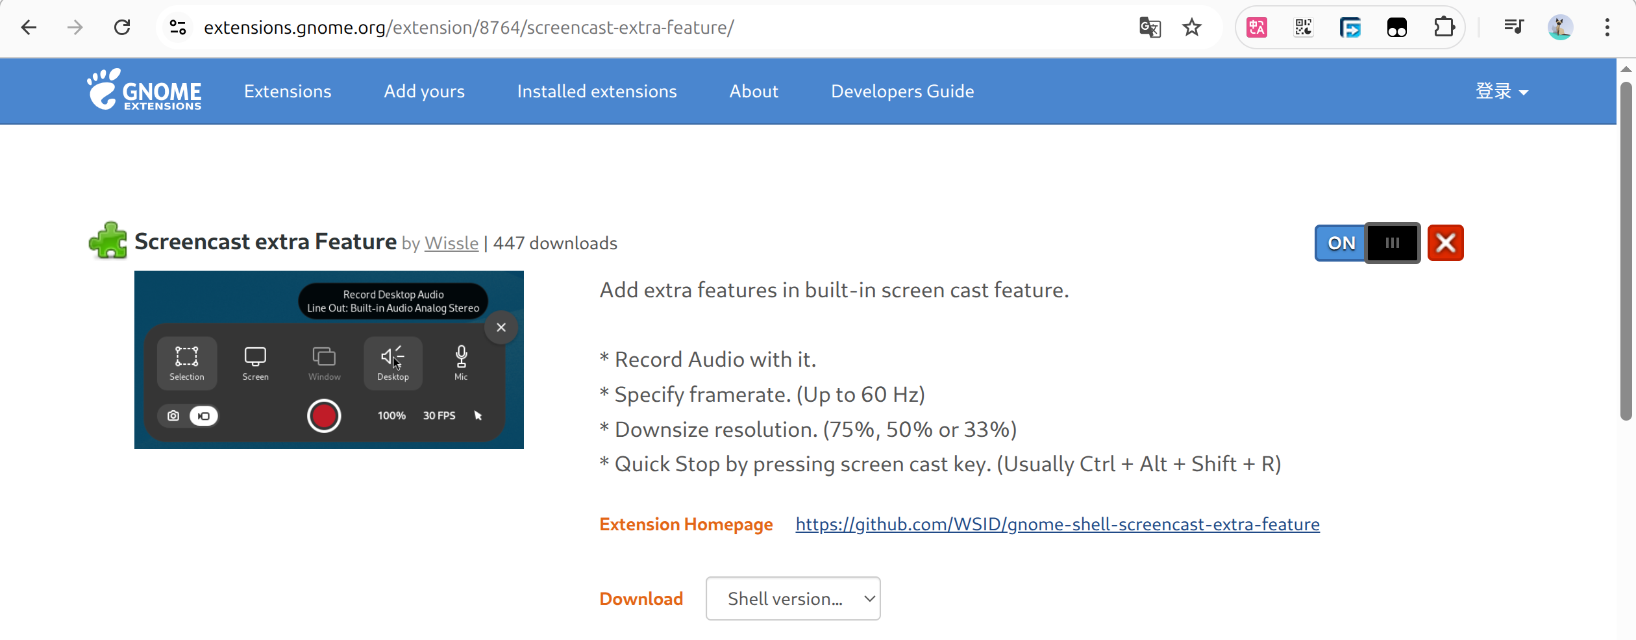
Task: Open the Chrome three-dot menu
Action: tap(1607, 27)
